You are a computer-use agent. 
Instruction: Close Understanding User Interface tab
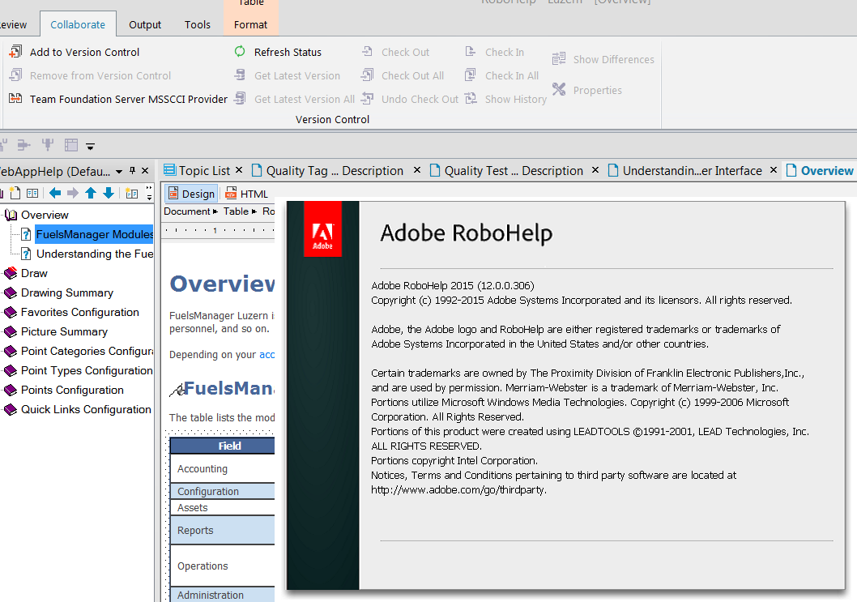click(x=774, y=170)
